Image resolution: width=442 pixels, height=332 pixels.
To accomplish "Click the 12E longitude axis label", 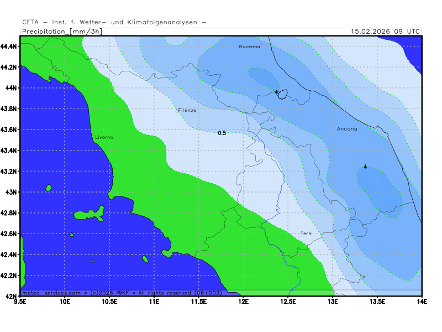I will [x=243, y=302].
